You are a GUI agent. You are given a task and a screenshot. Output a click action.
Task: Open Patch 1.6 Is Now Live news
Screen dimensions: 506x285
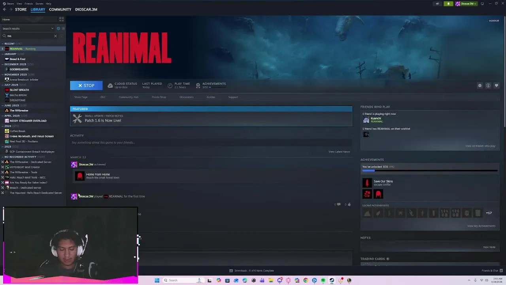[211, 118]
